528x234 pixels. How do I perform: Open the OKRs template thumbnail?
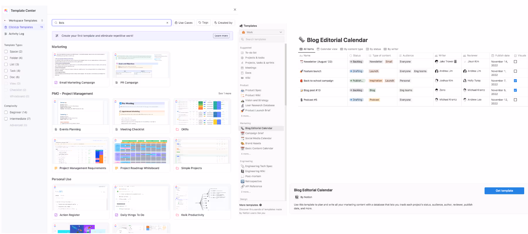pos(202,112)
